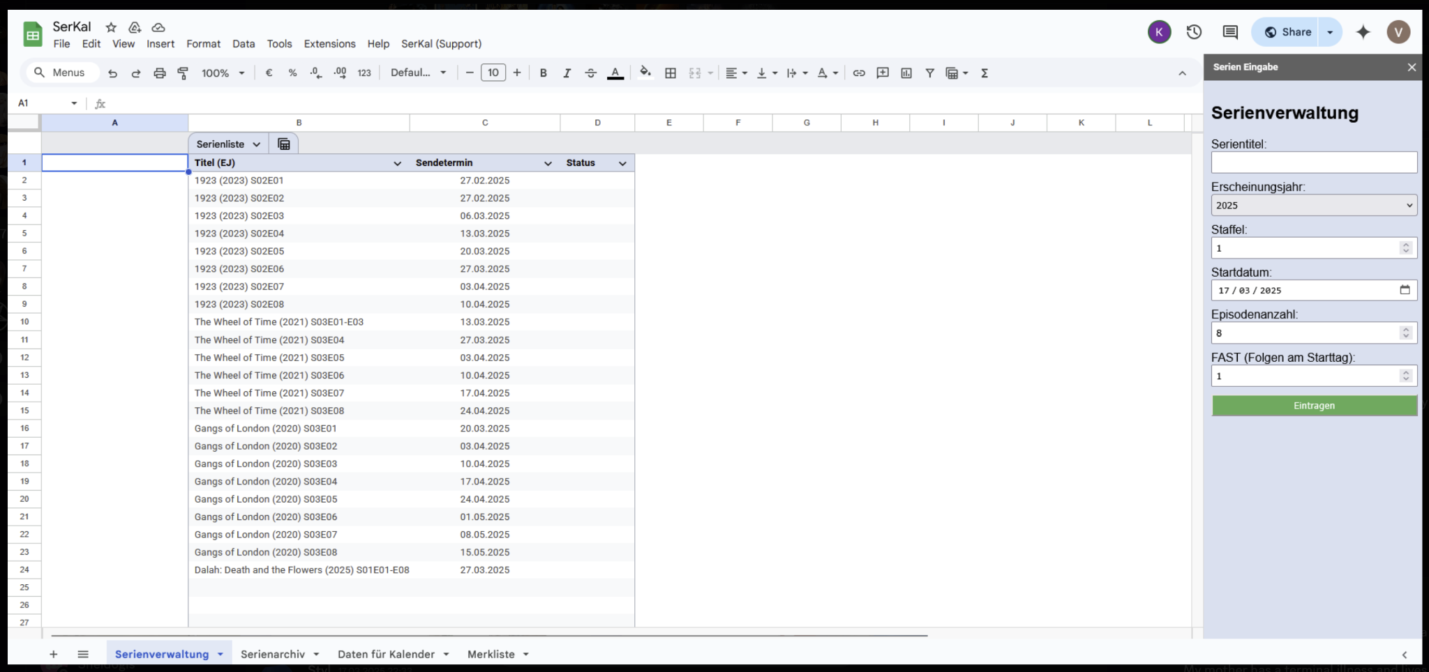Click the undo arrow icon

pos(112,73)
